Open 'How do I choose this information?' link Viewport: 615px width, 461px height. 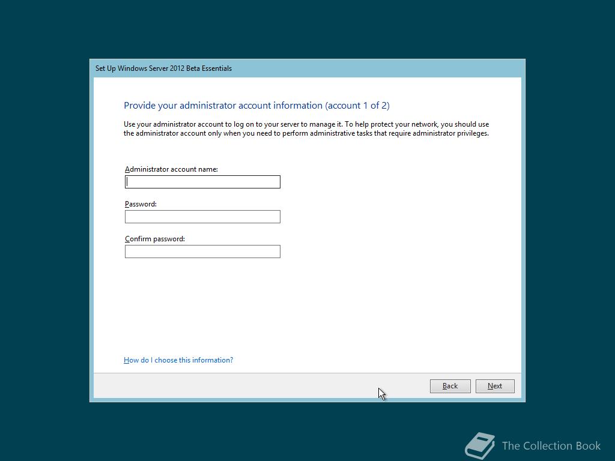click(178, 360)
